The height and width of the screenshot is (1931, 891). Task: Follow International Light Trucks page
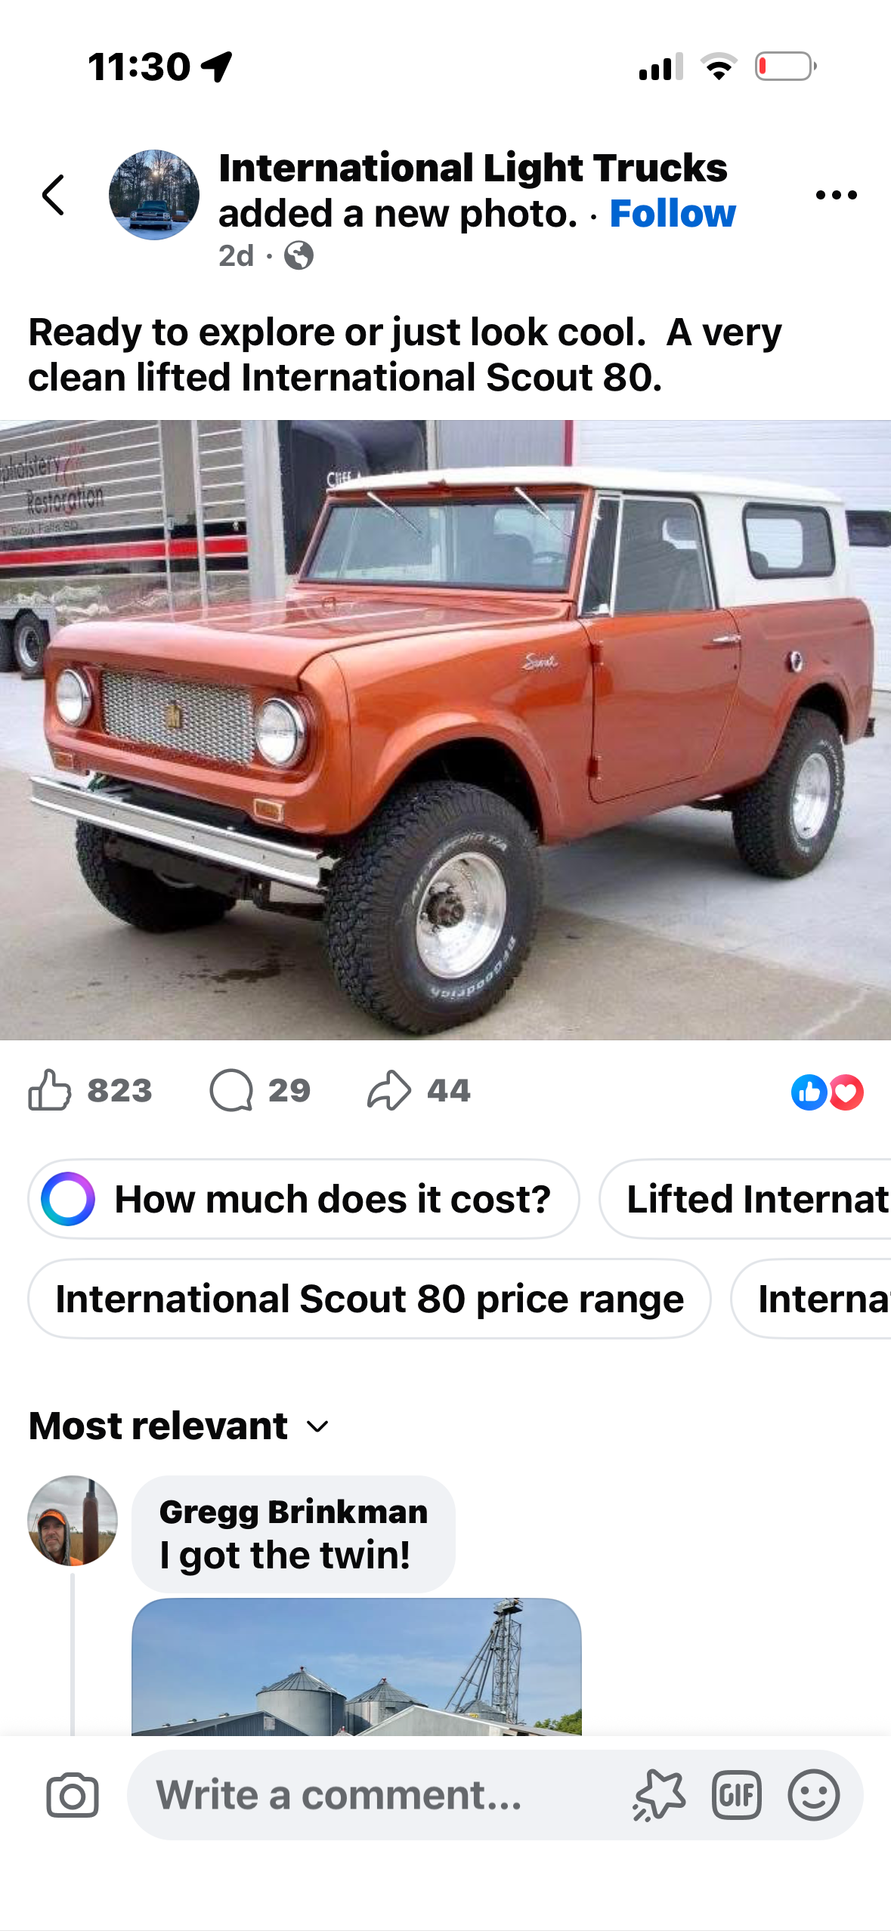click(673, 214)
